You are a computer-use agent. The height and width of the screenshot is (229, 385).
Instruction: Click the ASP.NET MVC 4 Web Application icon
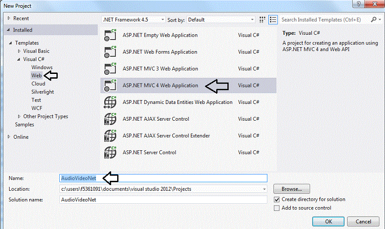point(110,85)
